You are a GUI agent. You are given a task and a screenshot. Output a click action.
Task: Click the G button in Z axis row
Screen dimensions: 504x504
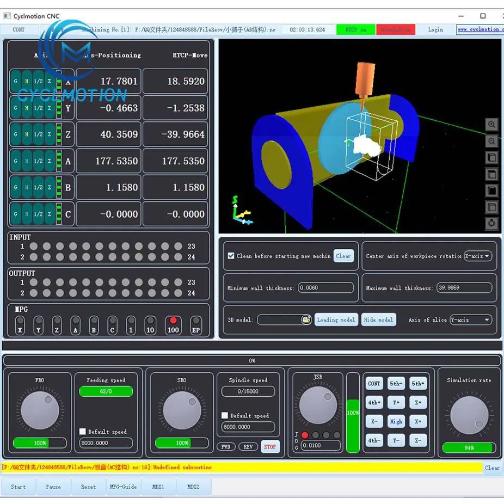[x=15, y=134]
